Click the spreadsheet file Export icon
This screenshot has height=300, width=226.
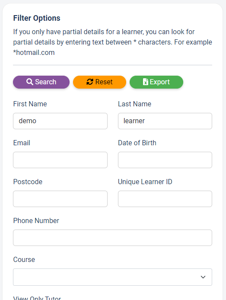146,82
